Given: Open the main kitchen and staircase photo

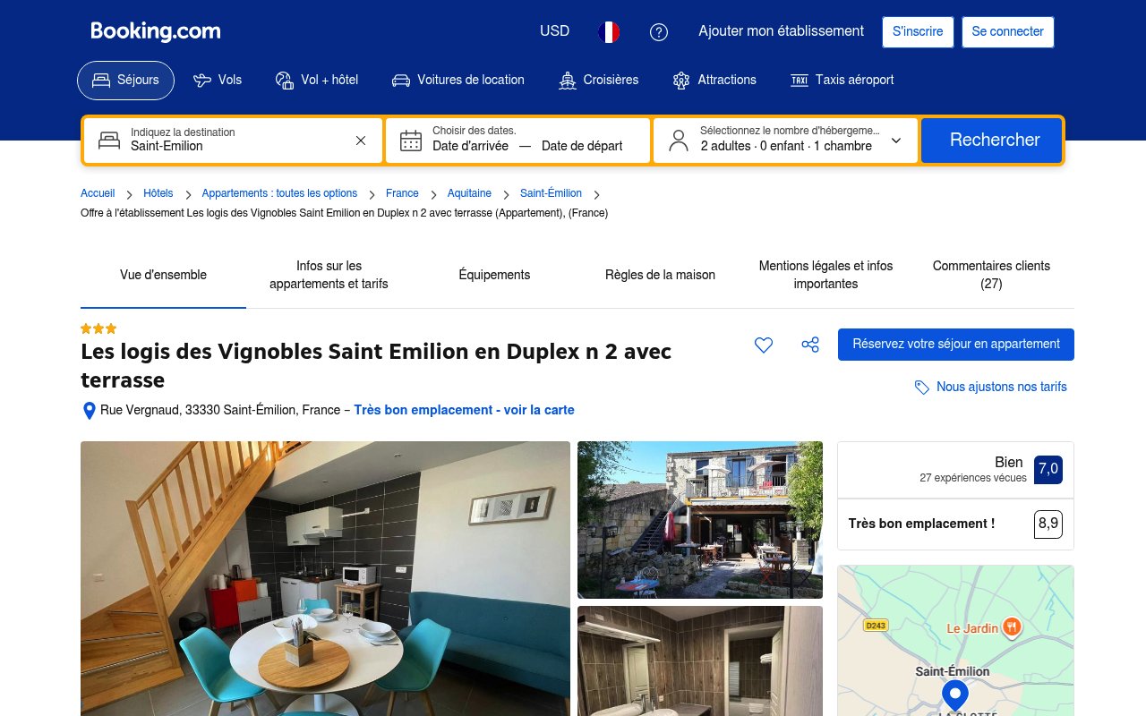Looking at the screenshot, I should [325, 578].
